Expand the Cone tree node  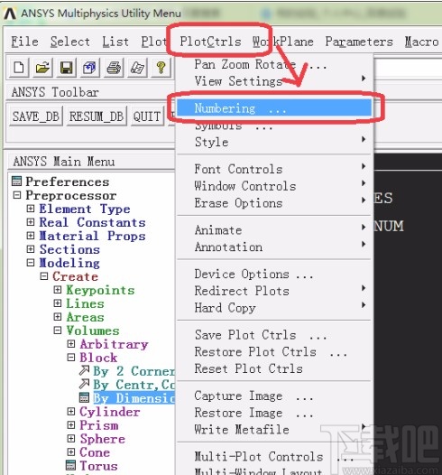click(70, 452)
